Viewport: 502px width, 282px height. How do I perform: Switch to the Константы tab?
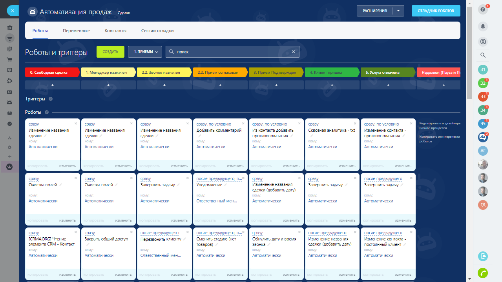click(x=115, y=31)
